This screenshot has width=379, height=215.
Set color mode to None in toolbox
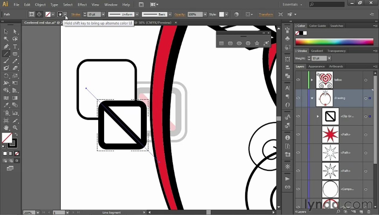[17, 153]
